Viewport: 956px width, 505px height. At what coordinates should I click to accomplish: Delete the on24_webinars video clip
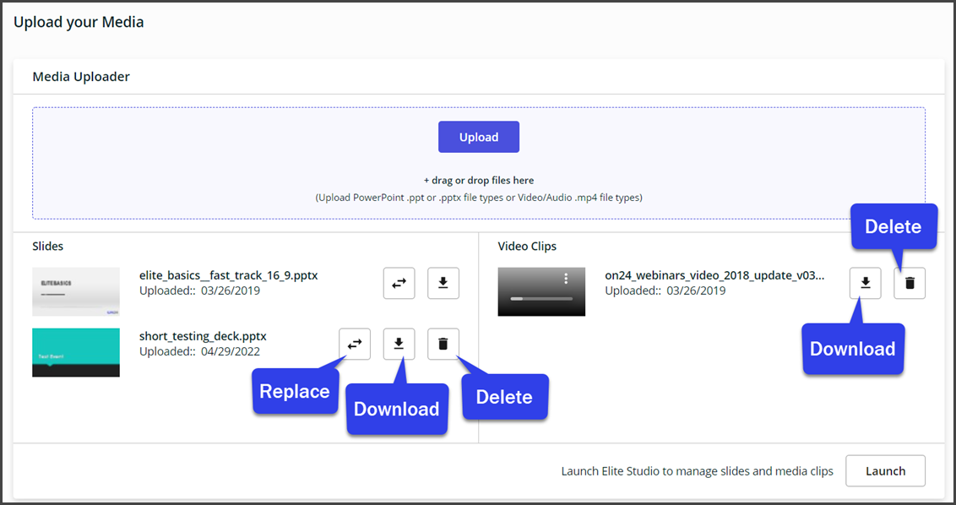(910, 283)
